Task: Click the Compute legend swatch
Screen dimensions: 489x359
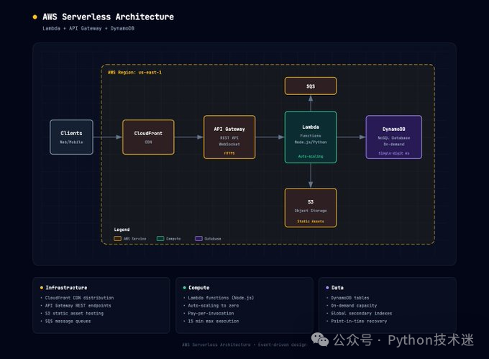Action: click(160, 239)
